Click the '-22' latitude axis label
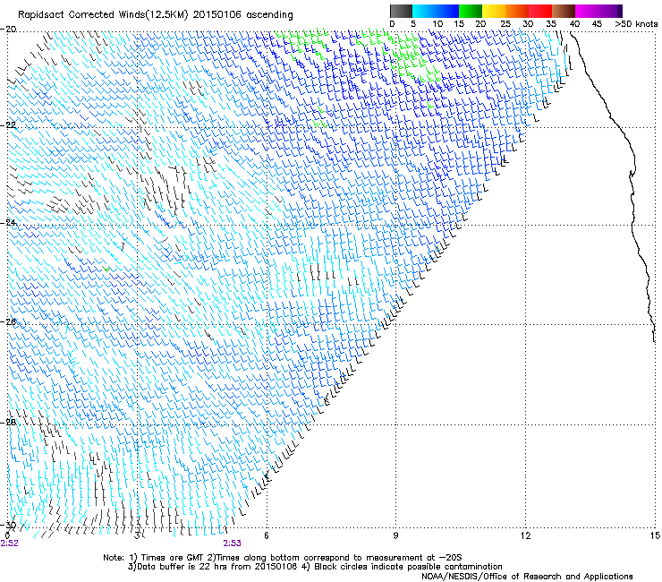Image resolution: width=662 pixels, height=582 pixels. pyautogui.click(x=8, y=124)
